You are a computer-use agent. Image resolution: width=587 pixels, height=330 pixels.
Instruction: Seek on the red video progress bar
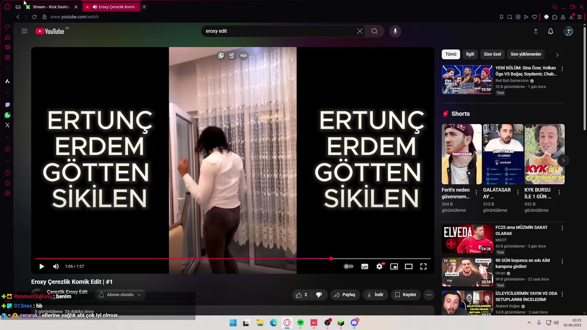click(233, 259)
